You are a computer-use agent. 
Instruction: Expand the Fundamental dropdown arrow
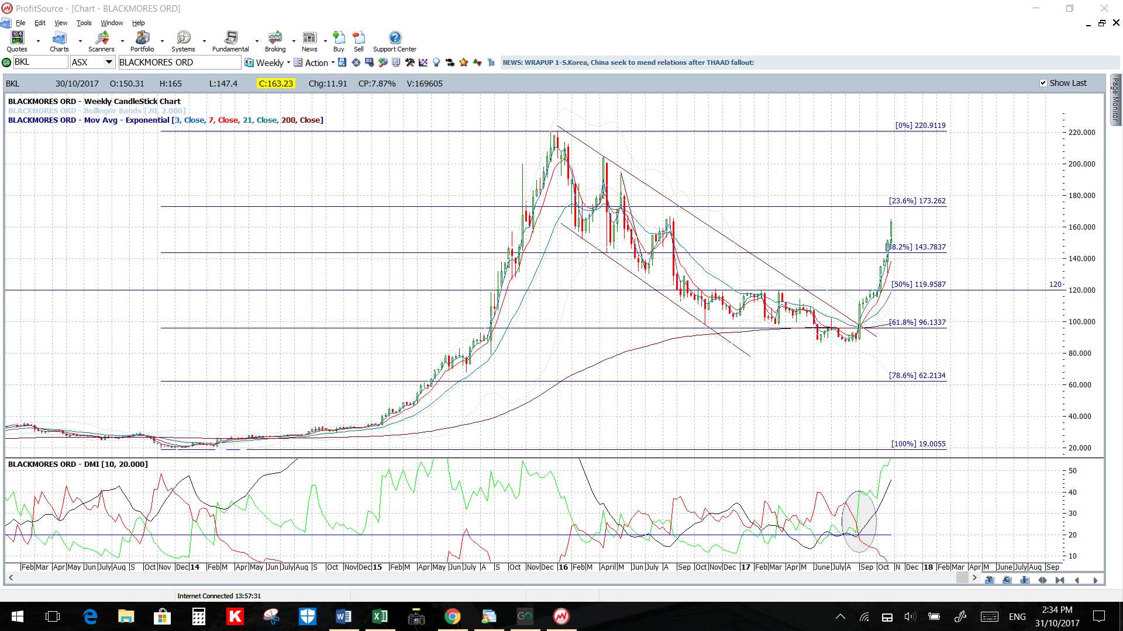coord(257,41)
